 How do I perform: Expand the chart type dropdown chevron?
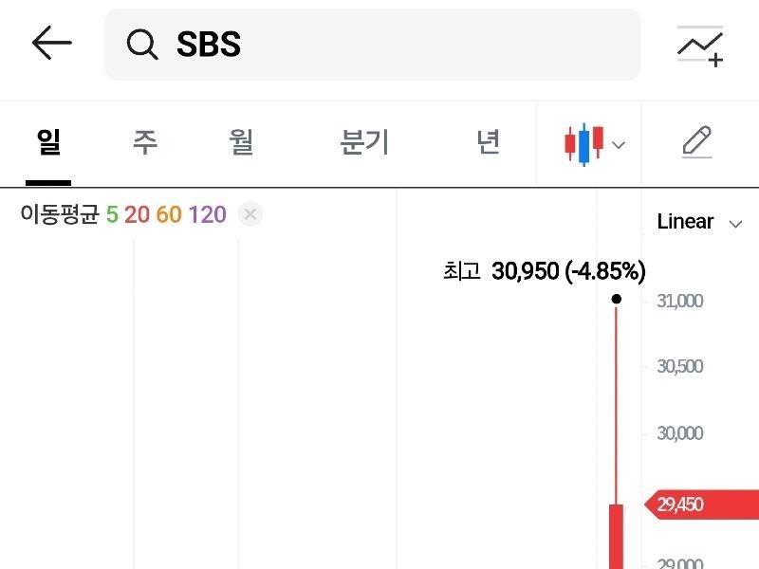pyautogui.click(x=619, y=145)
